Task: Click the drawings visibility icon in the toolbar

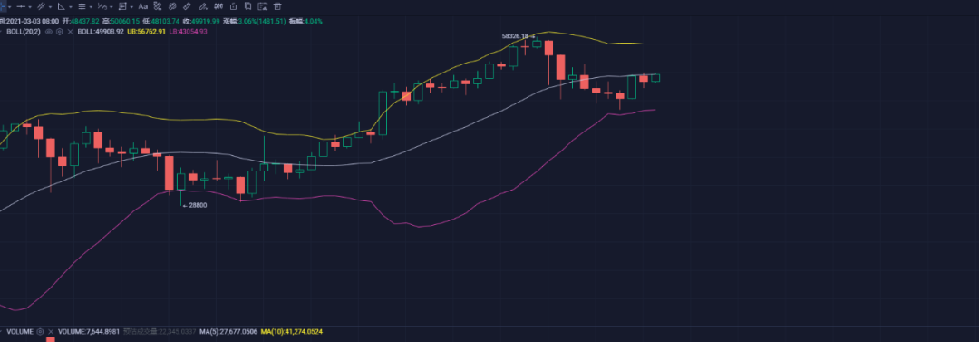Action: click(x=218, y=6)
